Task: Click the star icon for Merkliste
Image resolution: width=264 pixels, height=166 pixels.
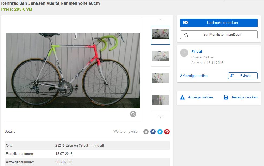Action: (186, 35)
